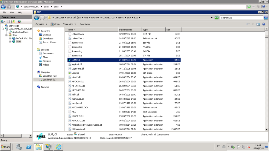Viewport: 269px width, 151px height.
Task: Open the File menu
Action: tap(4, 12)
